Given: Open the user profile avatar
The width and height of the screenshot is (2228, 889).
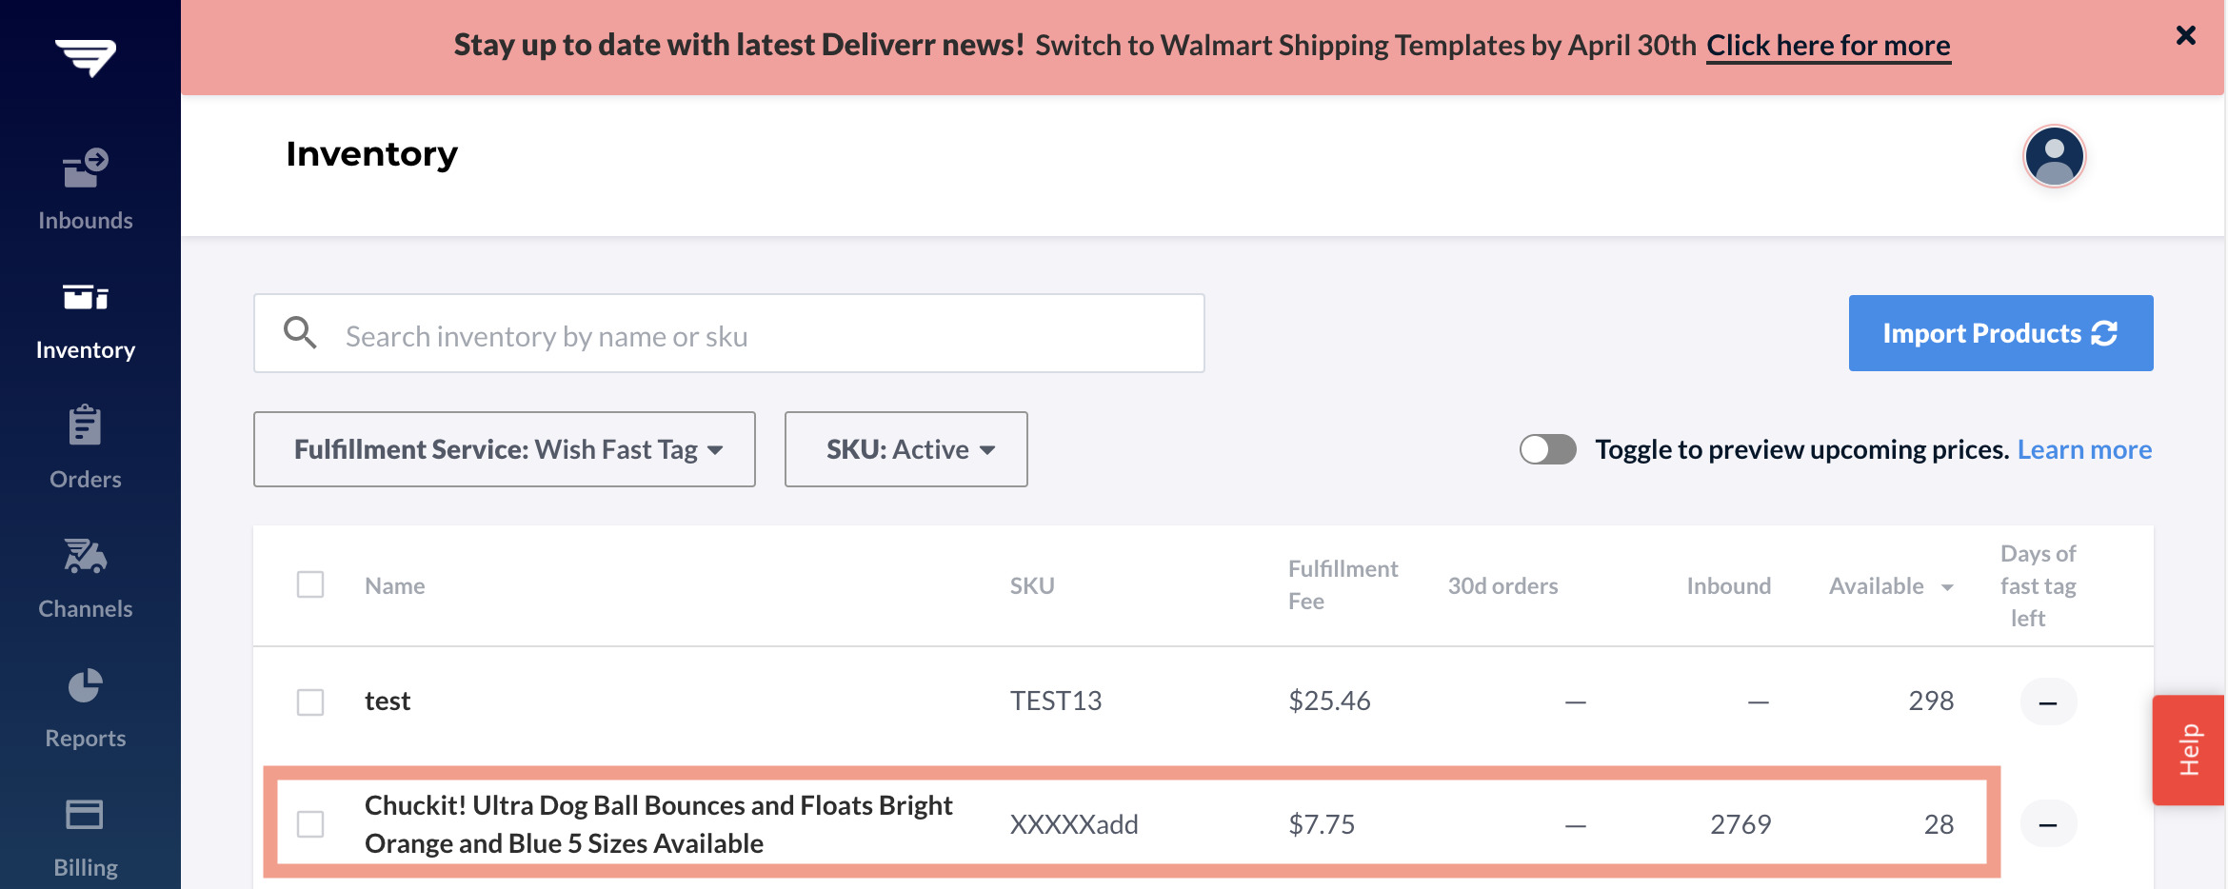Looking at the screenshot, I should pos(2055,156).
